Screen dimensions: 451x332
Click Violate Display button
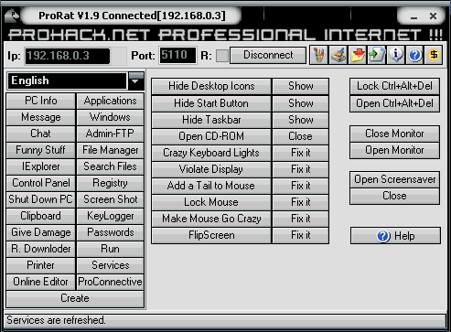(x=211, y=169)
